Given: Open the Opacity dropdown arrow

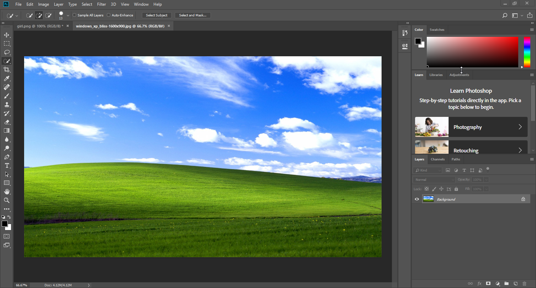Looking at the screenshot, I should [486, 179].
